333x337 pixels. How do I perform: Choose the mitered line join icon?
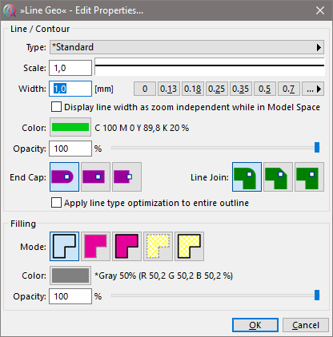click(309, 177)
